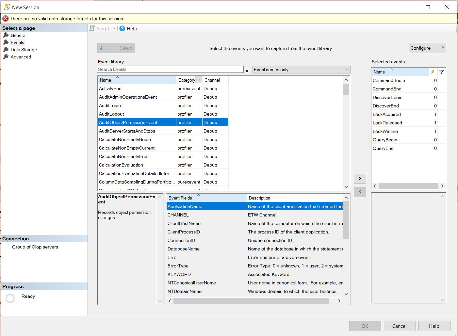Select the AuditServerStartsAndStops row

163,131
